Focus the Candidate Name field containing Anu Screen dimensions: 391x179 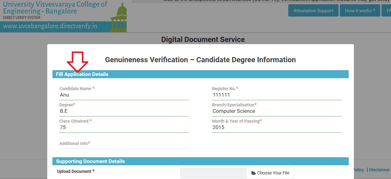pos(124,95)
